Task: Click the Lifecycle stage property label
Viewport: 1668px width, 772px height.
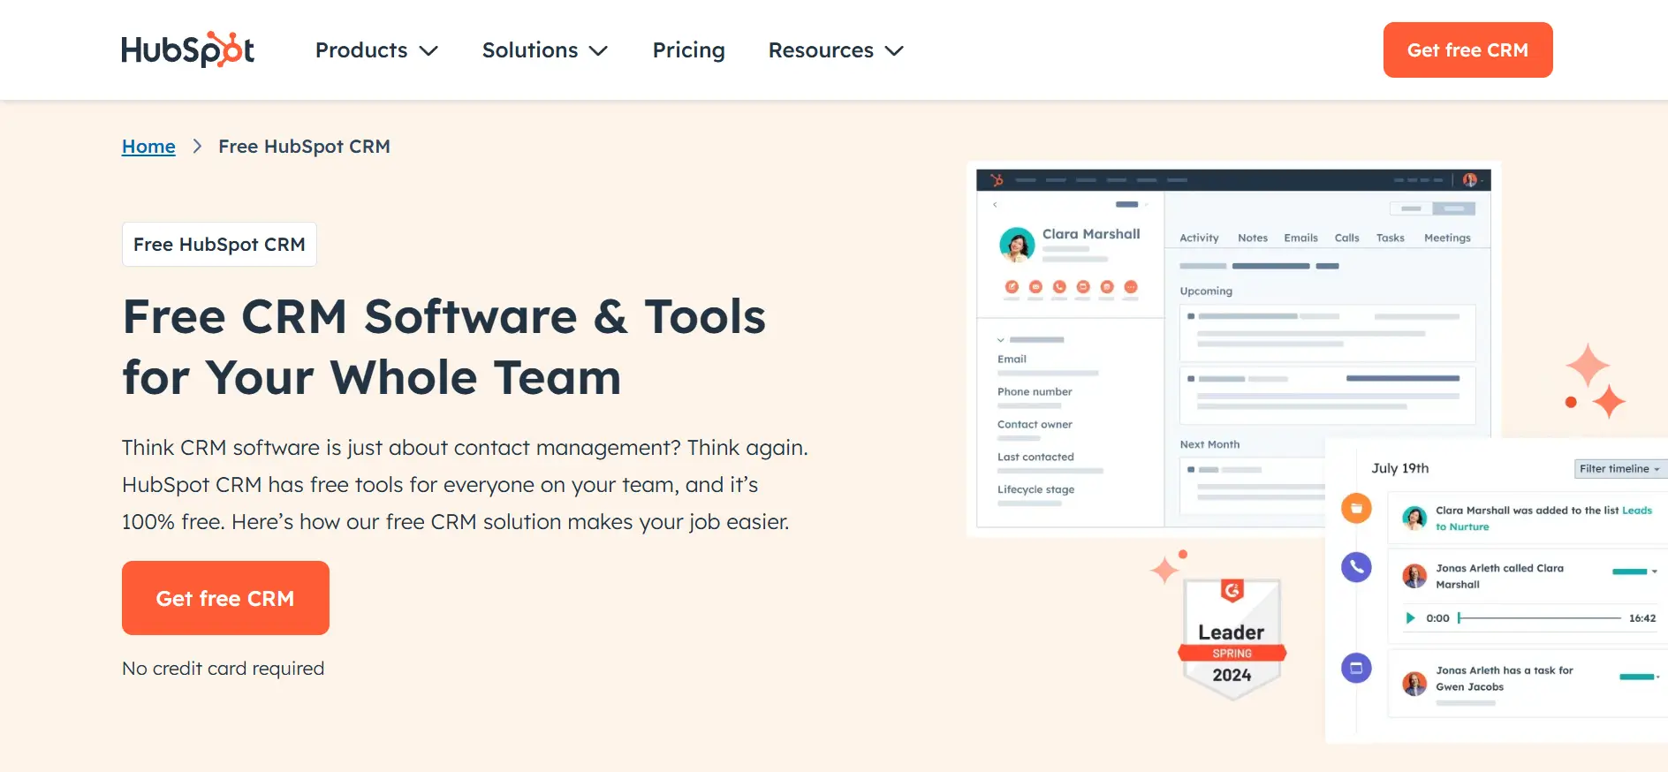Action: (1036, 490)
